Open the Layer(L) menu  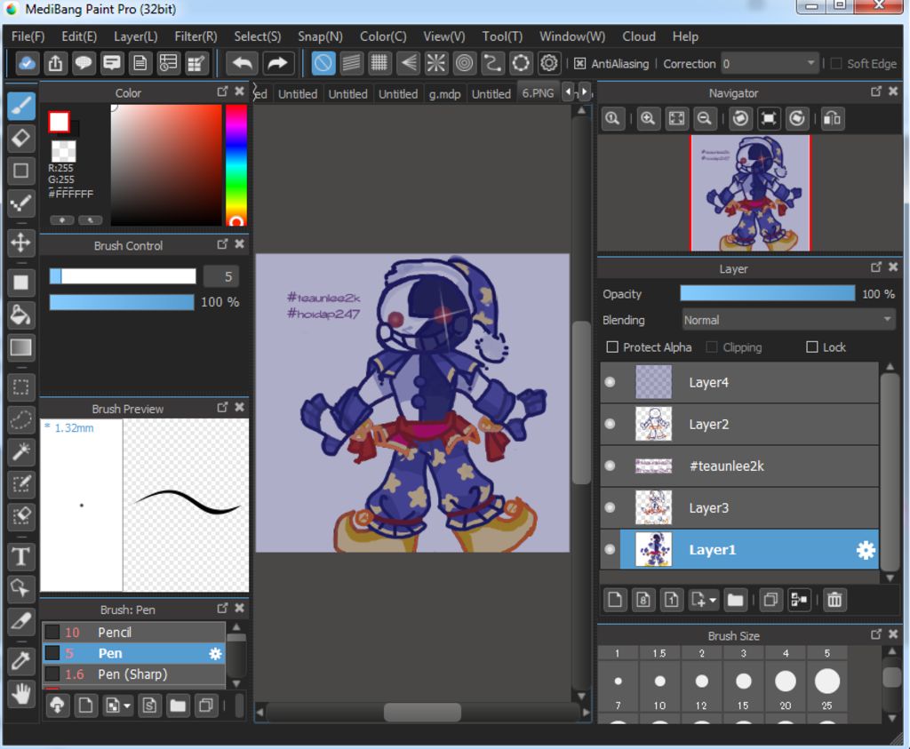[135, 36]
